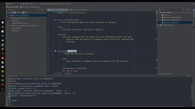Screen dimensions: 195x109
Task: Open the Firefox icon in the dock
Action: (x=3, y=49)
